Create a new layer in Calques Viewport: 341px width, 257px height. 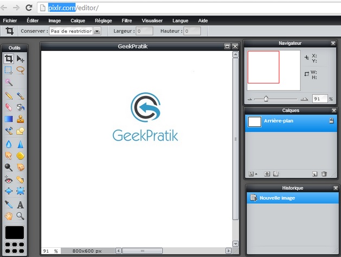[x=314, y=174]
